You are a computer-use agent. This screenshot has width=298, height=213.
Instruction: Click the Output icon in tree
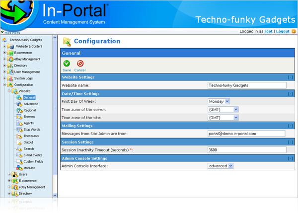[x=19, y=142]
